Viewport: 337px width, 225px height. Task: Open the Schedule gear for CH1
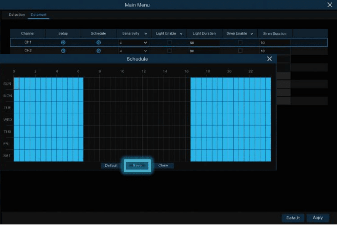coord(98,43)
